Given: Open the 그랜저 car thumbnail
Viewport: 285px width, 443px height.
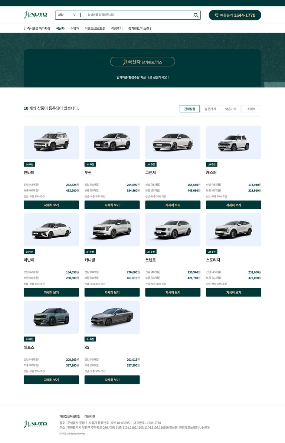Looking at the screenshot, I should coord(173,142).
